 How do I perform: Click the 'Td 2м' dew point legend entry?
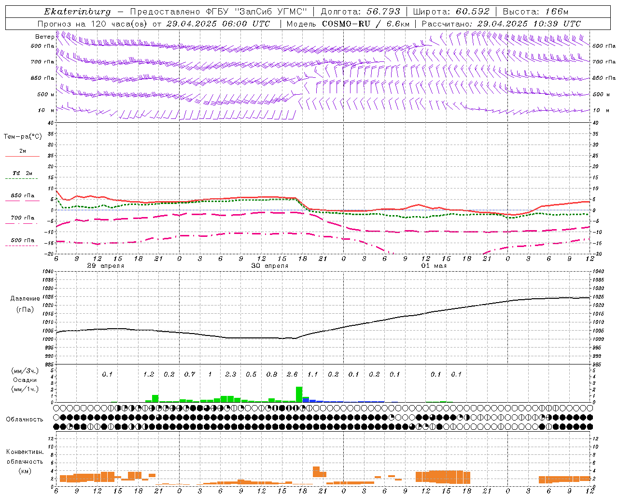click(22, 173)
